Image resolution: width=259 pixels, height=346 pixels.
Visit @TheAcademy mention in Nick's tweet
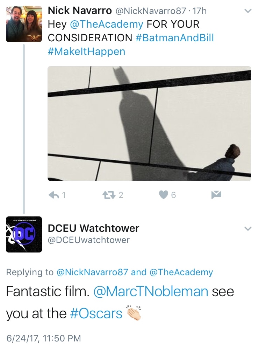107,24
